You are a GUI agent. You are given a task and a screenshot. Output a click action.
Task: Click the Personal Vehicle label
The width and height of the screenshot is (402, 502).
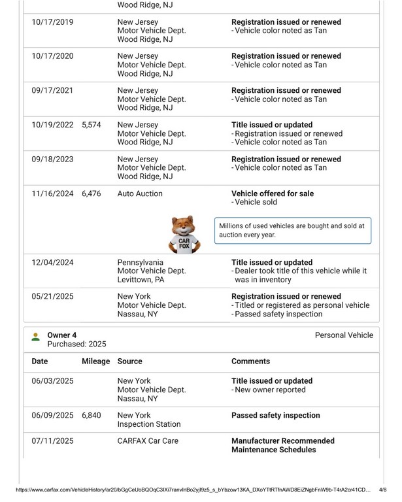click(344, 335)
